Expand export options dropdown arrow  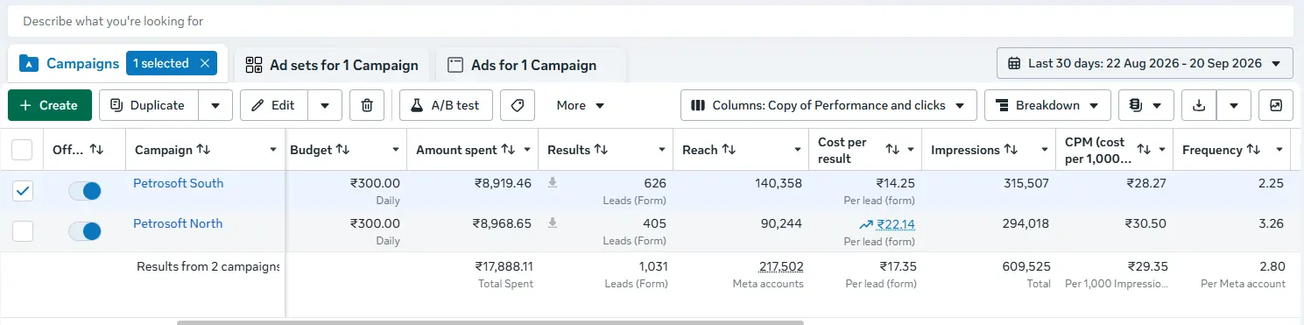click(1234, 105)
